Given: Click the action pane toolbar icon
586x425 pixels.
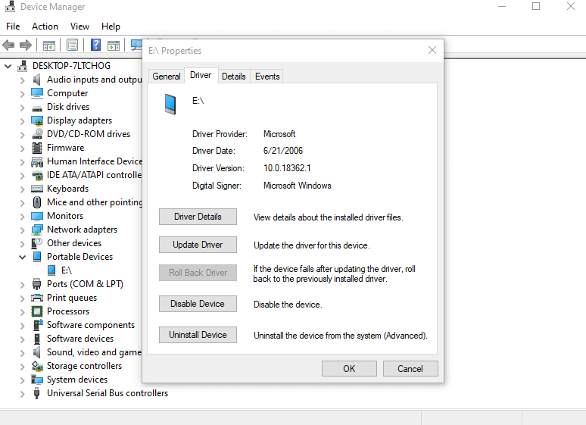Looking at the screenshot, I should point(114,45).
